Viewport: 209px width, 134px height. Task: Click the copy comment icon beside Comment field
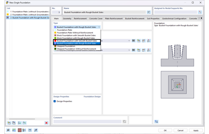(124, 121)
